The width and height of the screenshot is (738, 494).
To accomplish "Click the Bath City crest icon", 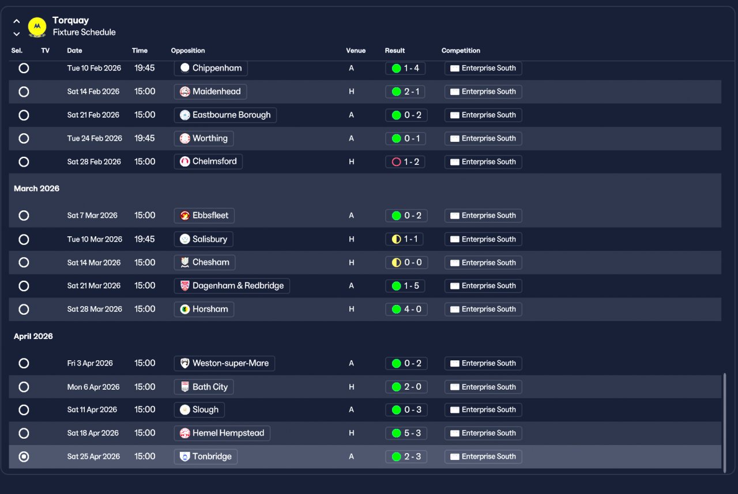I will (x=184, y=387).
